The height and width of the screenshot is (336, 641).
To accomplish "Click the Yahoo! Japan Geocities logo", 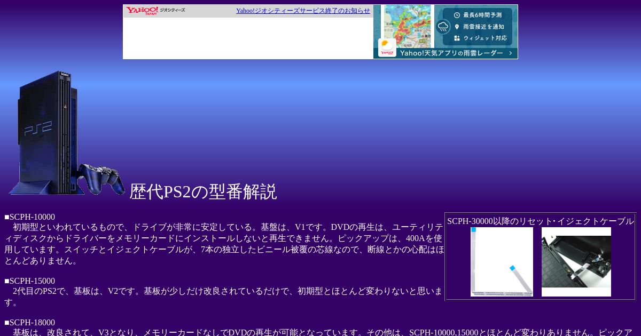I will (155, 11).
